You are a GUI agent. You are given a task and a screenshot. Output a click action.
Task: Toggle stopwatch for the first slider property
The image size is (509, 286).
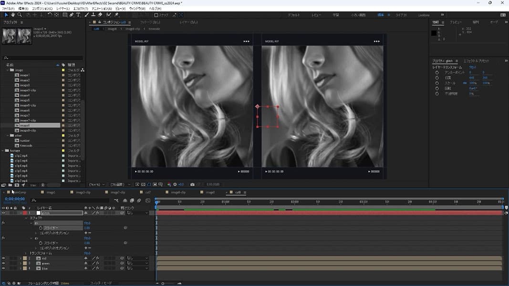[41, 228]
